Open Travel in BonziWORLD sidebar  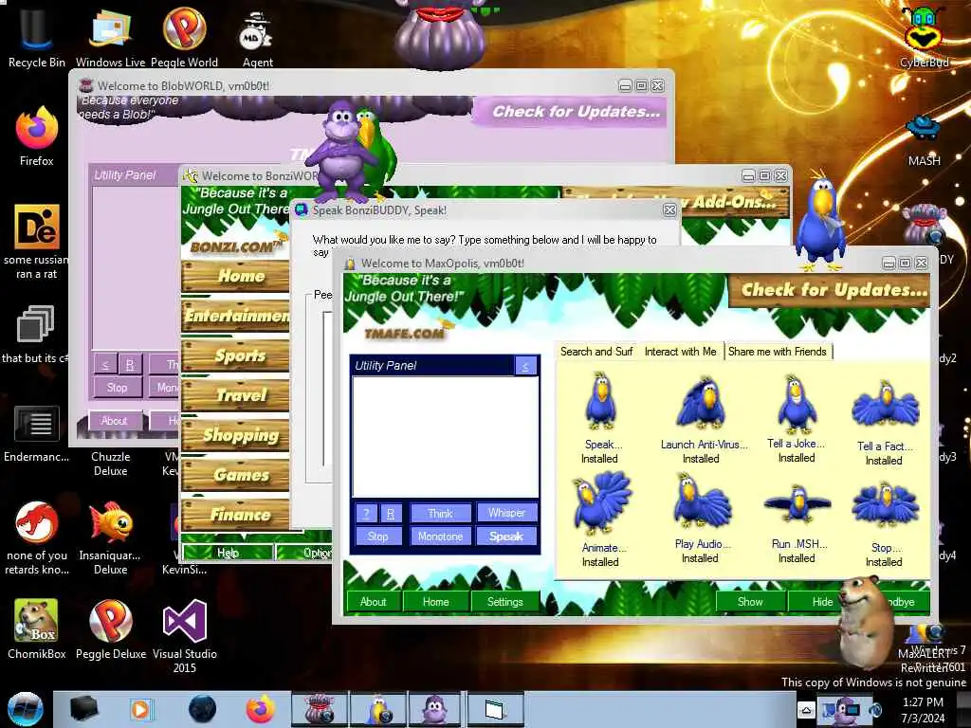[x=235, y=395]
